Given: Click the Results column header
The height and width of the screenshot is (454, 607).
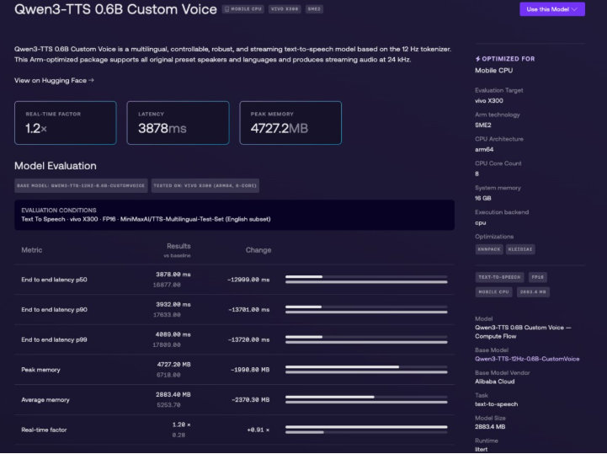Looking at the screenshot, I should [x=178, y=246].
